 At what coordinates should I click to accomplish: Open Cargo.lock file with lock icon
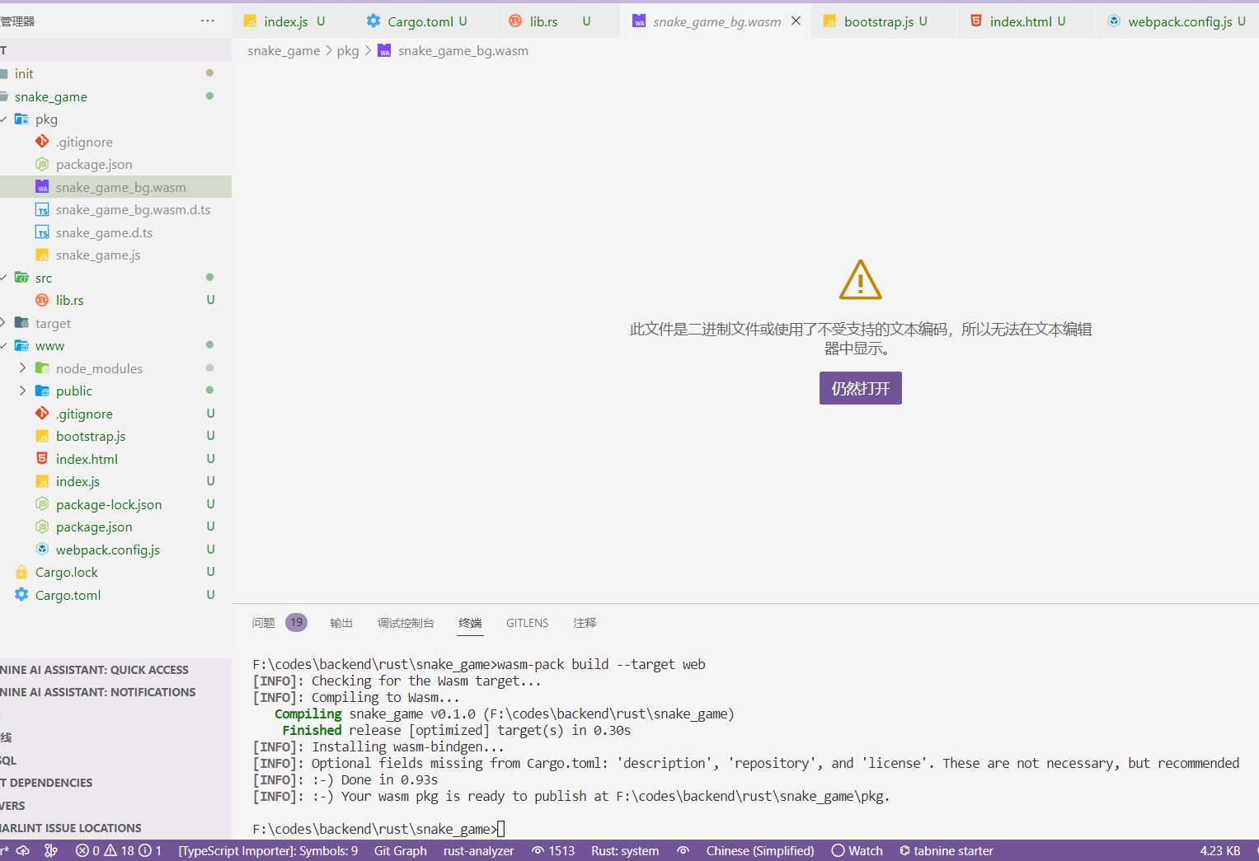point(66,572)
